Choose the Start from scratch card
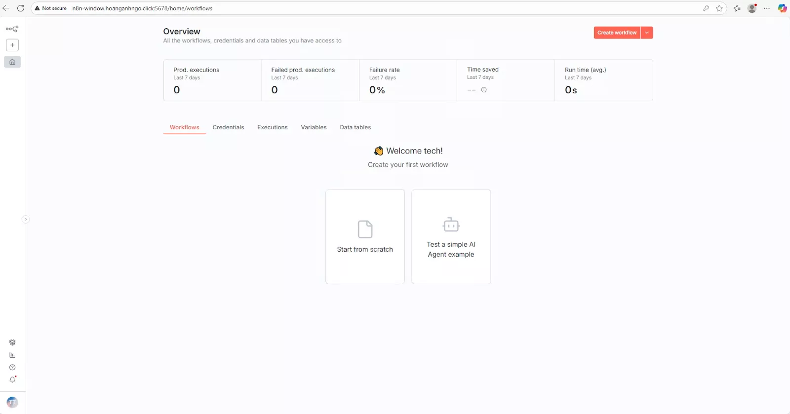This screenshot has width=790, height=414. click(365, 237)
